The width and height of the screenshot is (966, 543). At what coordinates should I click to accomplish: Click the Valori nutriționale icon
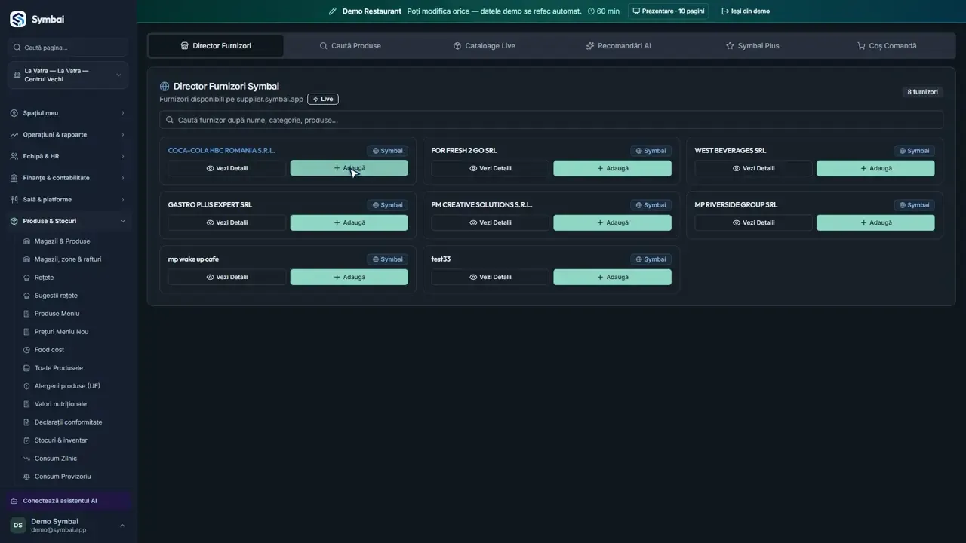tap(27, 404)
